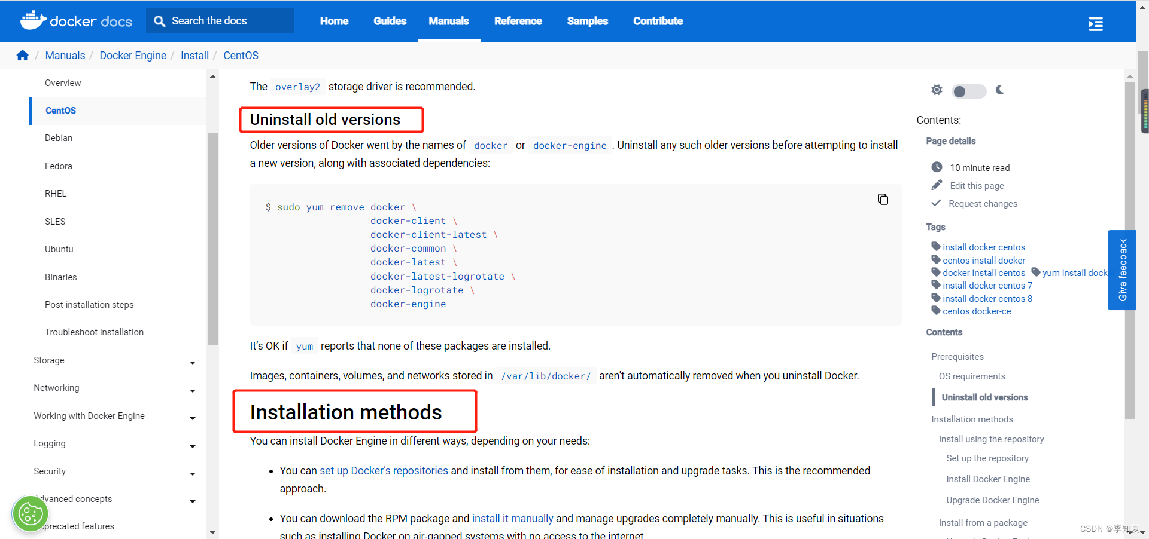This screenshot has height=539, width=1149.
Task: Click tag icon beside install docker centos
Action: pyautogui.click(x=936, y=246)
